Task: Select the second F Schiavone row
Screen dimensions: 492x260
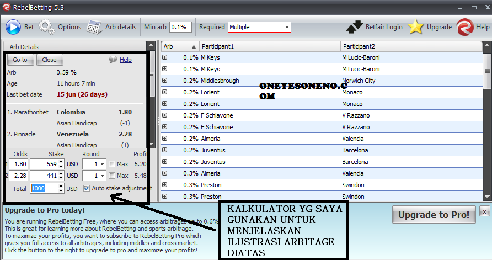Action: point(322,127)
